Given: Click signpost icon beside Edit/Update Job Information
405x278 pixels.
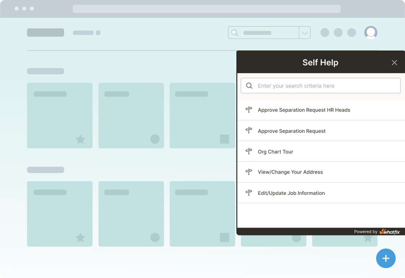Looking at the screenshot, I should point(249,192).
